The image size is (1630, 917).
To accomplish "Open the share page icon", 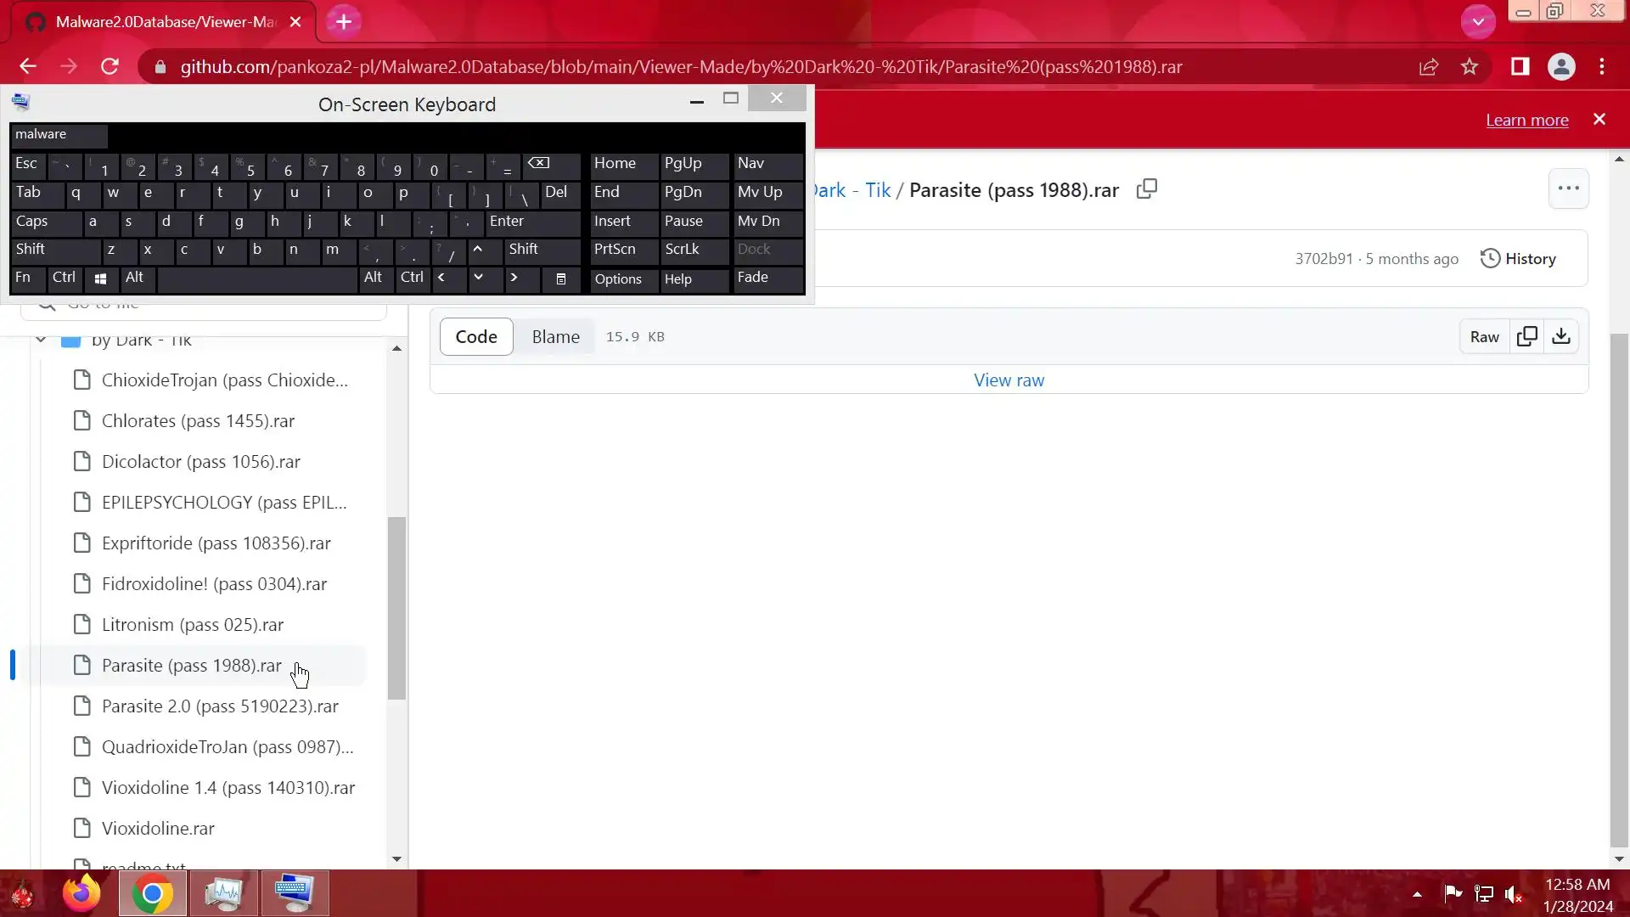I will tap(1429, 67).
